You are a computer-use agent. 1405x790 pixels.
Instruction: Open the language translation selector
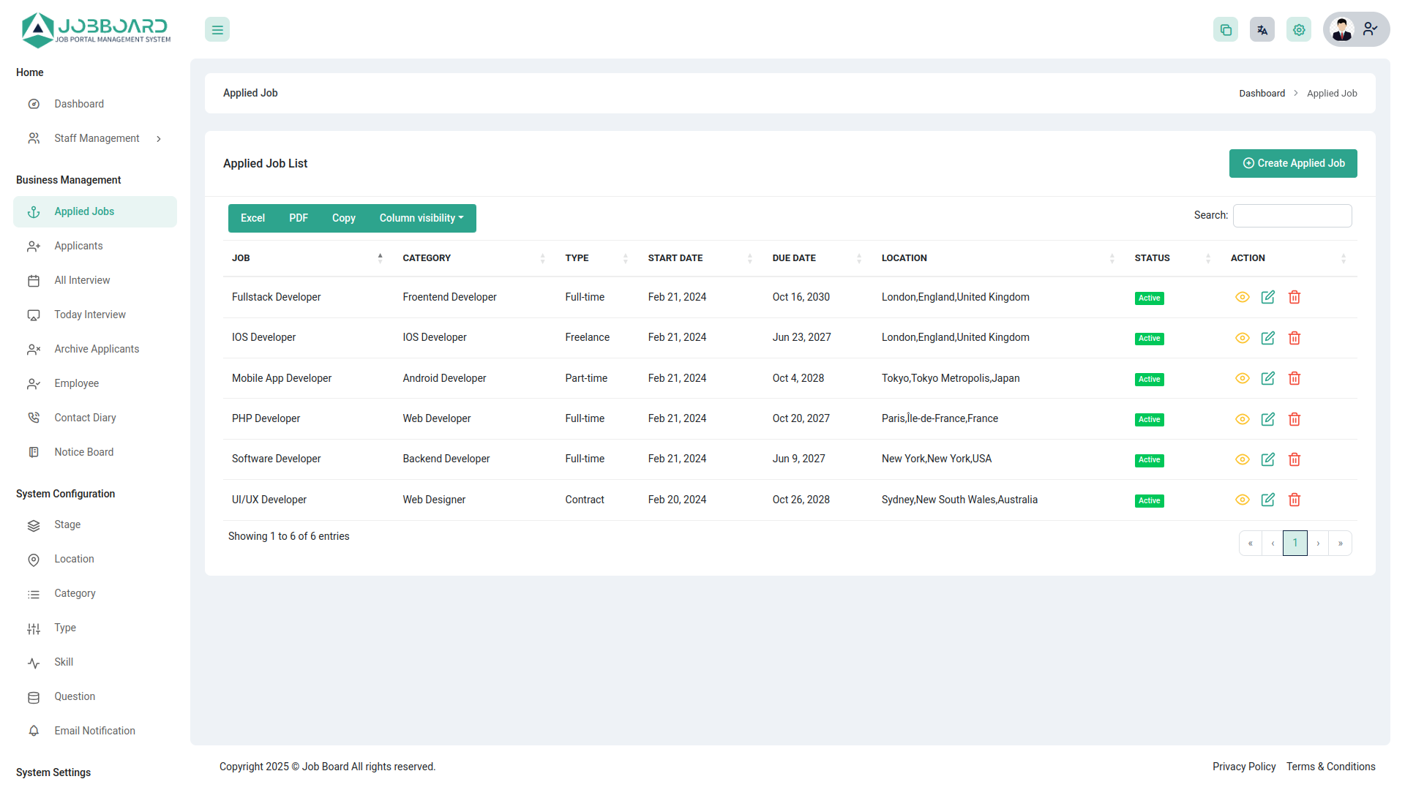(x=1262, y=29)
